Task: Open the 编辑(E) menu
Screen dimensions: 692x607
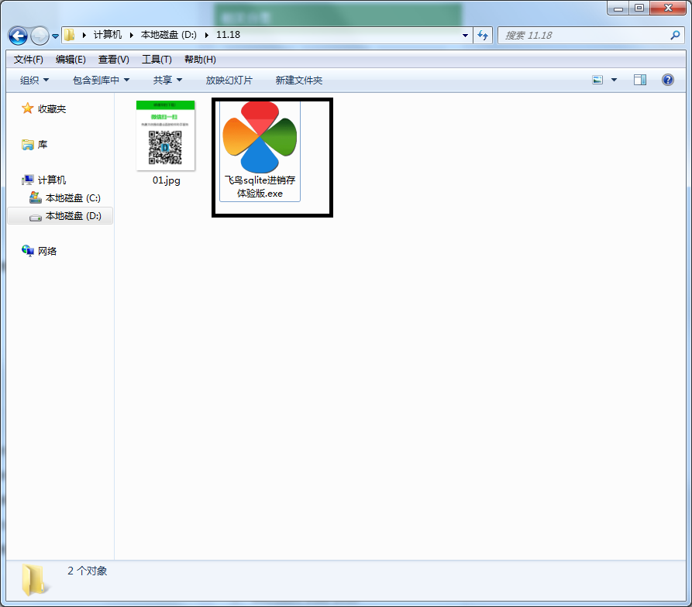Action: 71,60
